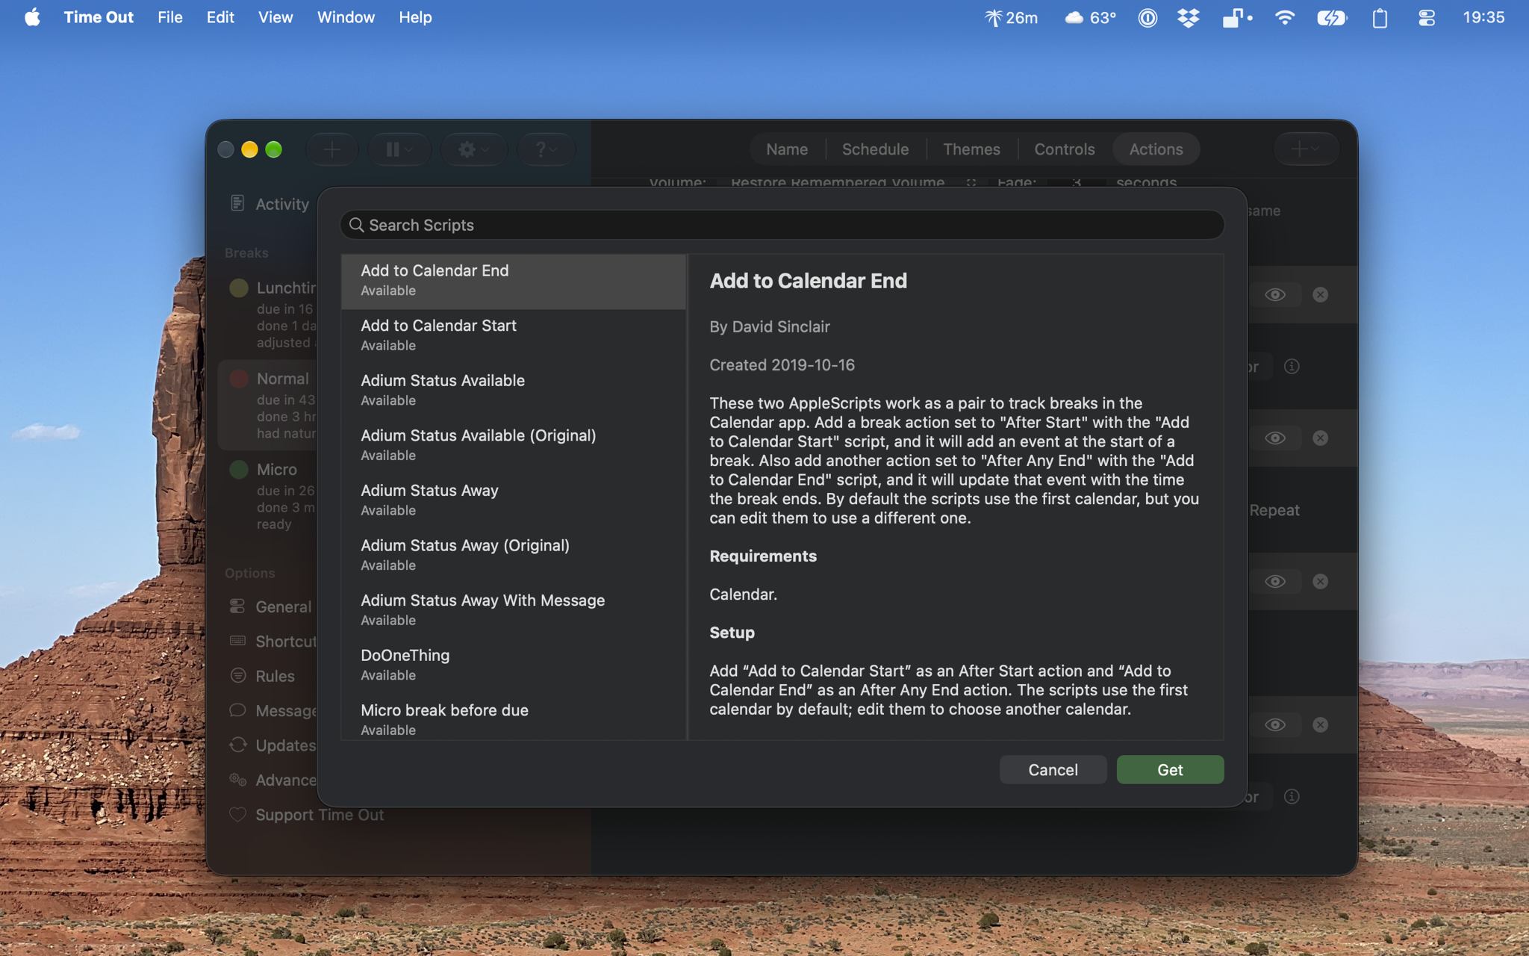Viewport: 1529px width, 956px height.
Task: Open the gear settings dropdown in toolbar
Action: (473, 149)
